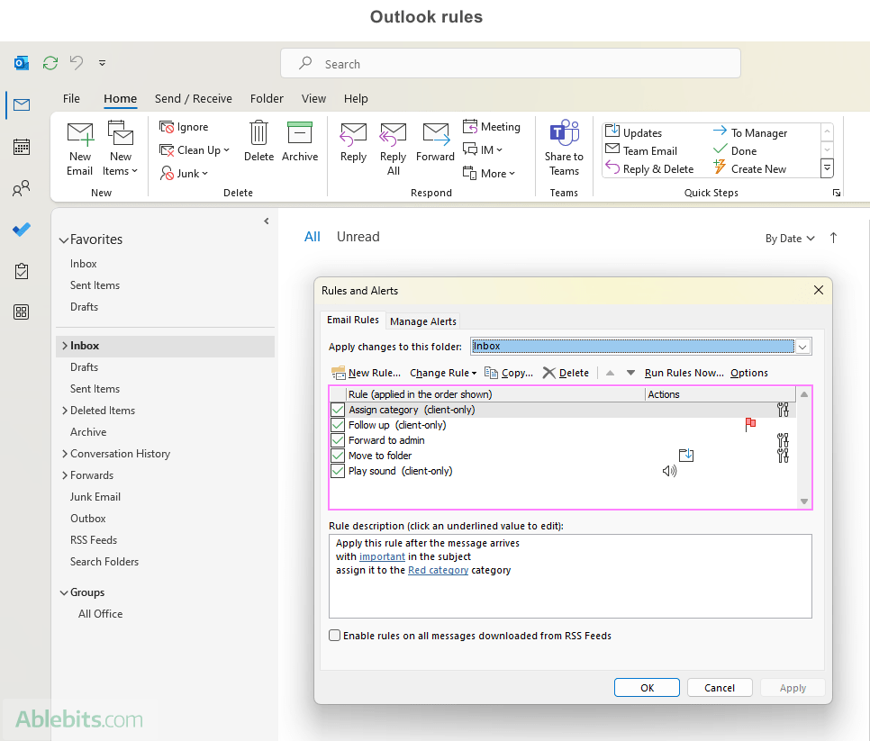Switch to the Manage Alerts tab
This screenshot has width=870, height=741.
(423, 321)
